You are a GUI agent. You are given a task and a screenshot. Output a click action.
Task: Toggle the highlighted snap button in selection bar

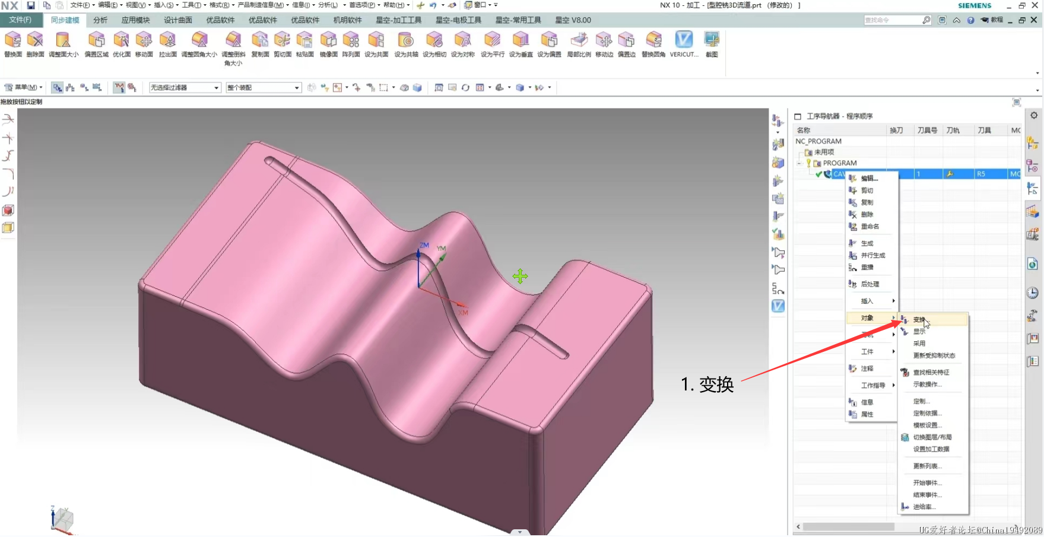coord(119,88)
